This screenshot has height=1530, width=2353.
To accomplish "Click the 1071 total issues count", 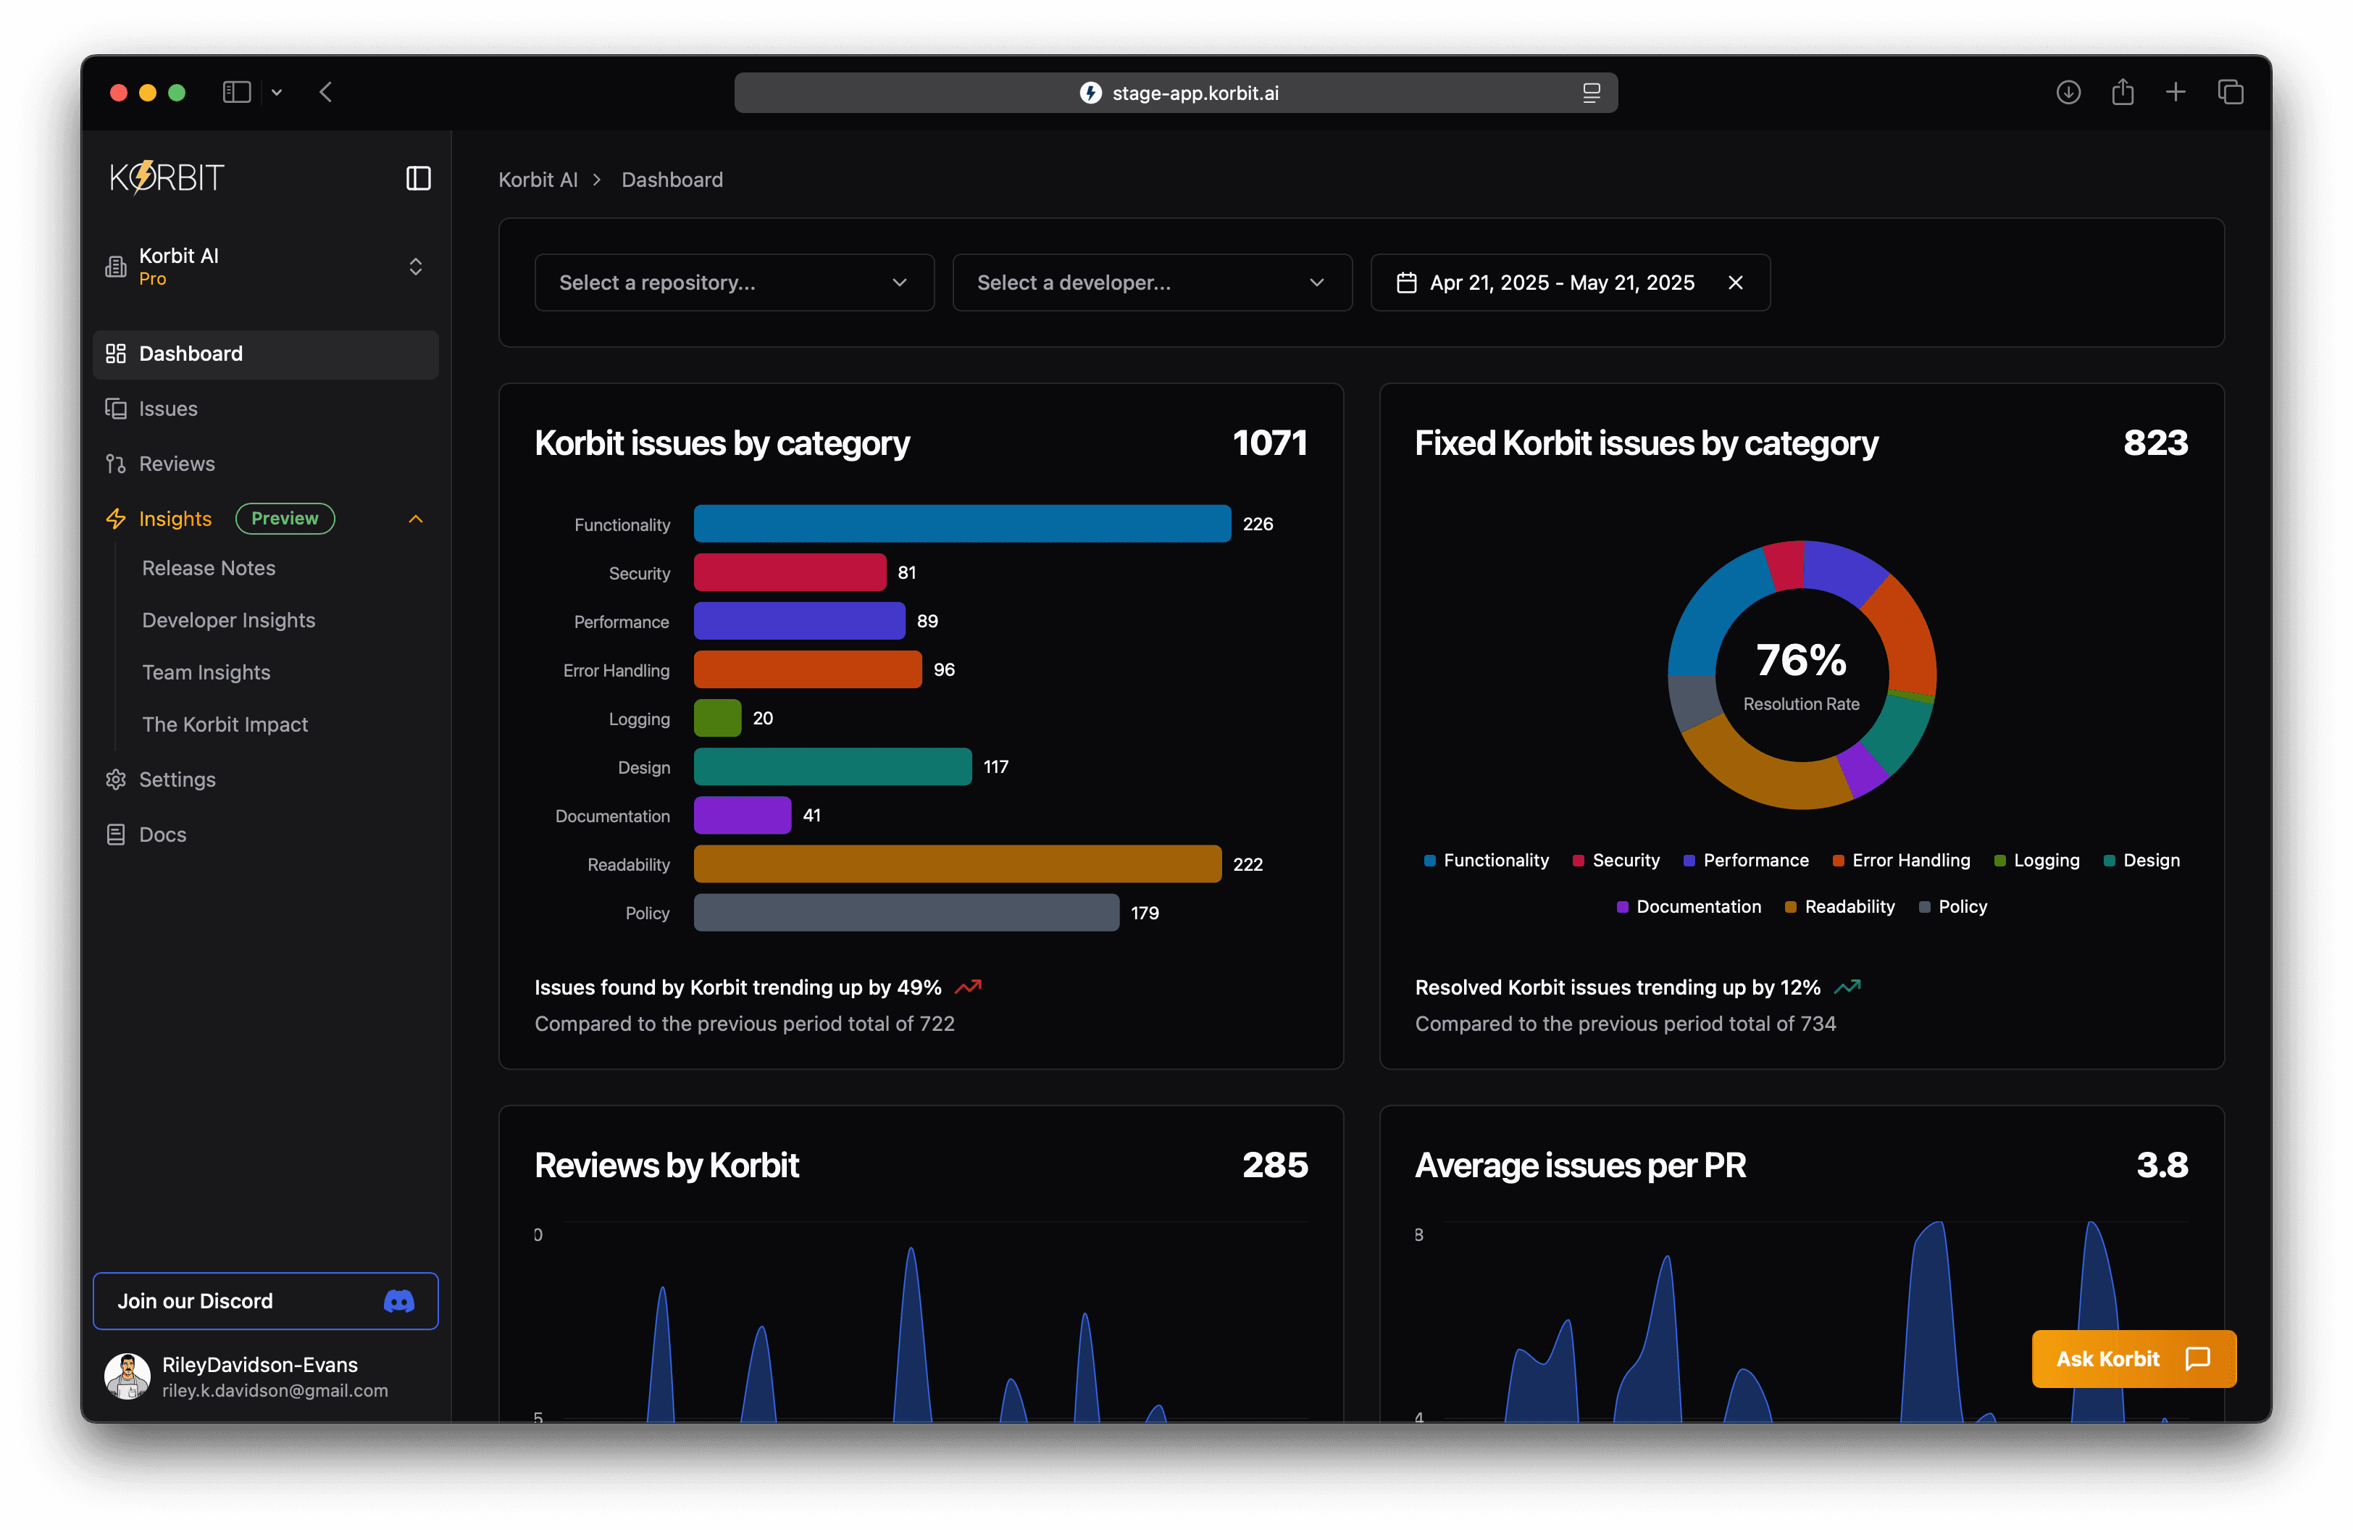I will 1269,443.
